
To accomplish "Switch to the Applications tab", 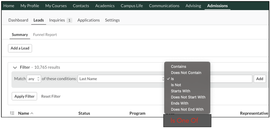I will 89,20.
